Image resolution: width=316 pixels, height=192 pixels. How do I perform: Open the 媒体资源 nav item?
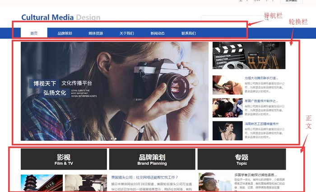click(x=96, y=33)
